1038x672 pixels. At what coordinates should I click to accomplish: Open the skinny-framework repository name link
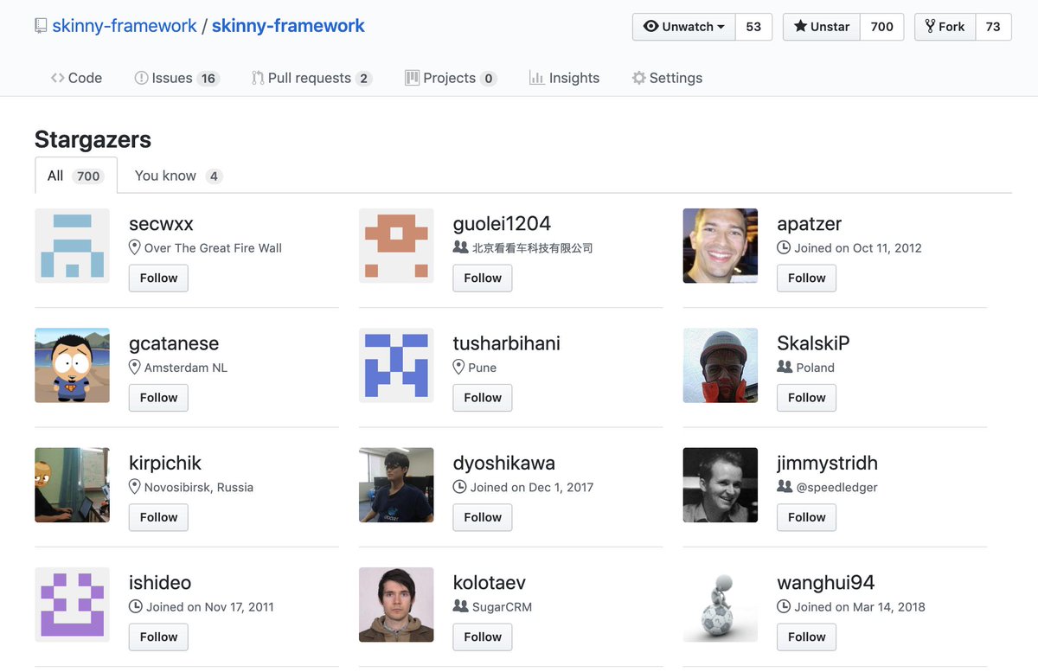(x=288, y=26)
